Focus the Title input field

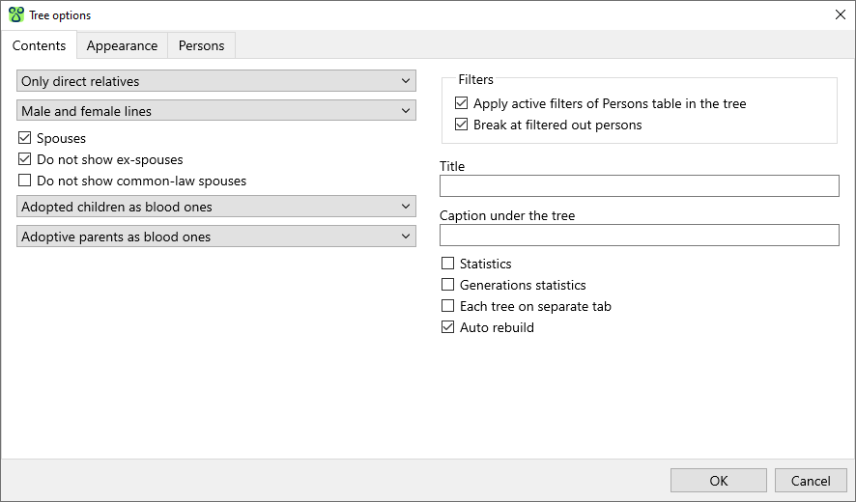click(x=640, y=186)
